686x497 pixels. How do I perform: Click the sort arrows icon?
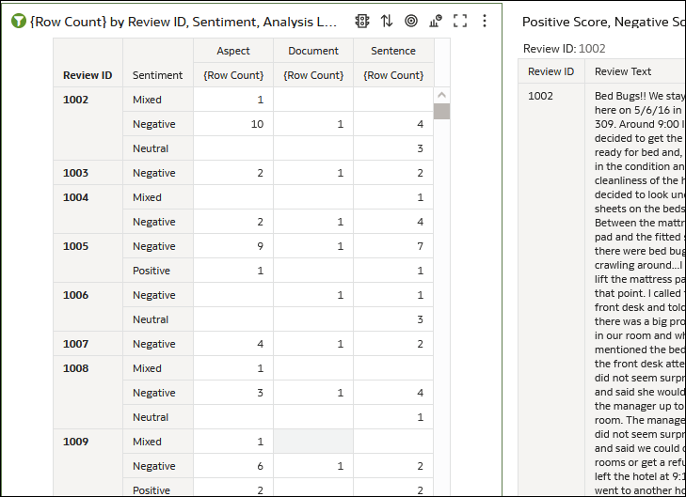(x=387, y=21)
